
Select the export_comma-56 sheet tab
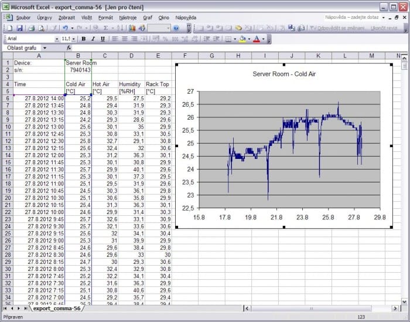pyautogui.click(x=56, y=308)
